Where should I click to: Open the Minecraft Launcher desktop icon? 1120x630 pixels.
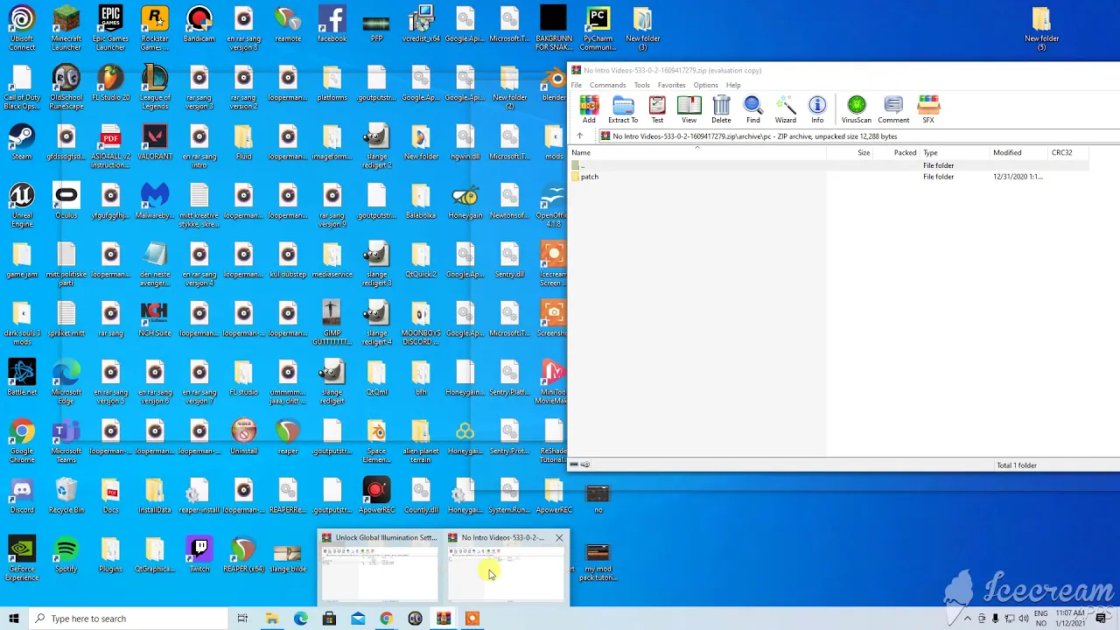point(66,29)
